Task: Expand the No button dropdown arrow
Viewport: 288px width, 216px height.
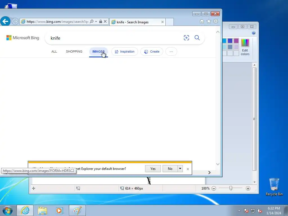Action: point(180,169)
